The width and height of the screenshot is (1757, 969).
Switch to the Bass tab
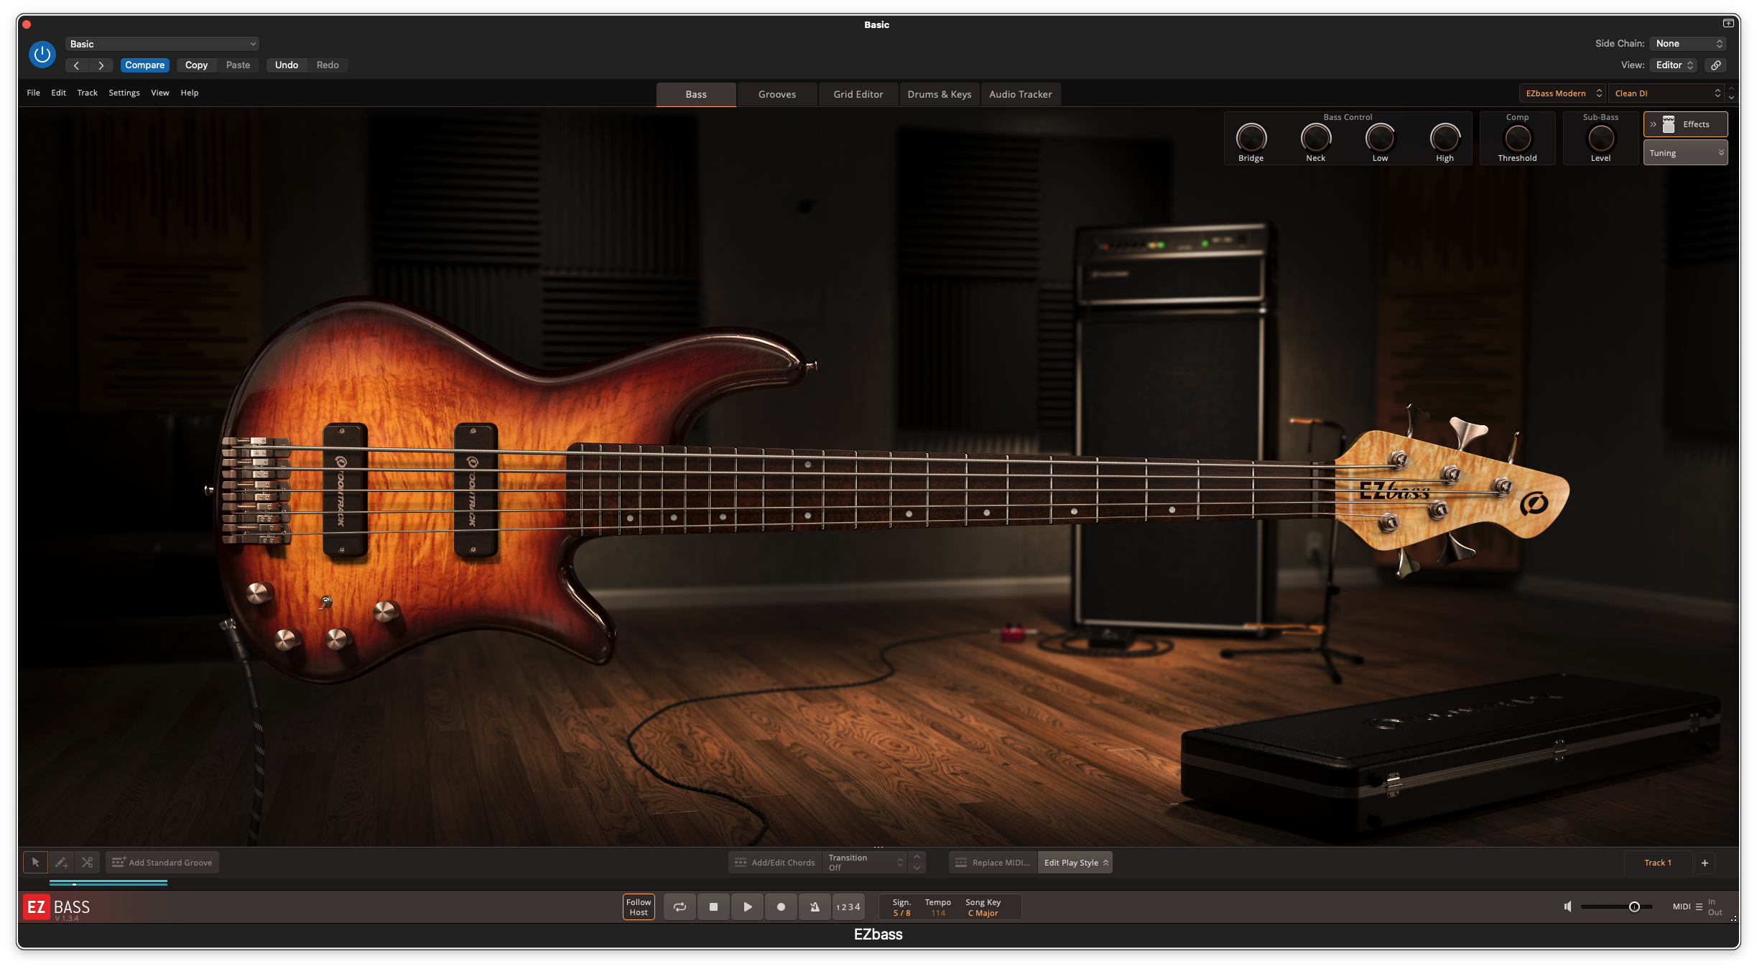tap(696, 95)
